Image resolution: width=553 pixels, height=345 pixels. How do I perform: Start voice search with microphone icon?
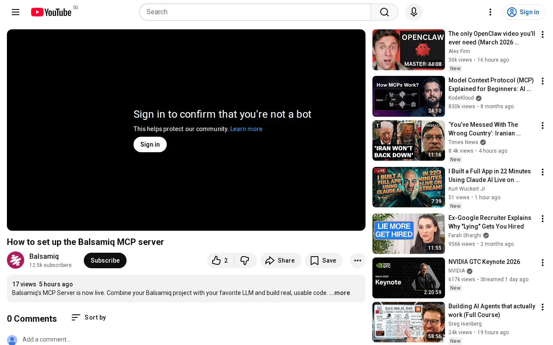coord(414,12)
